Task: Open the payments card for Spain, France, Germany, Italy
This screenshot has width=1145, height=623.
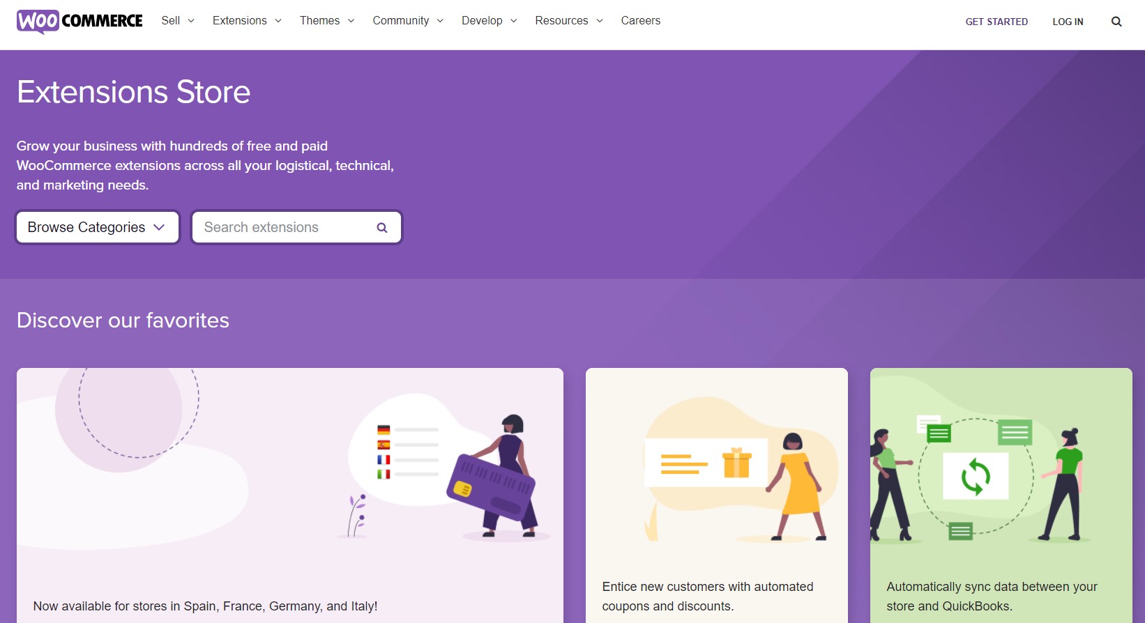Action: point(290,495)
